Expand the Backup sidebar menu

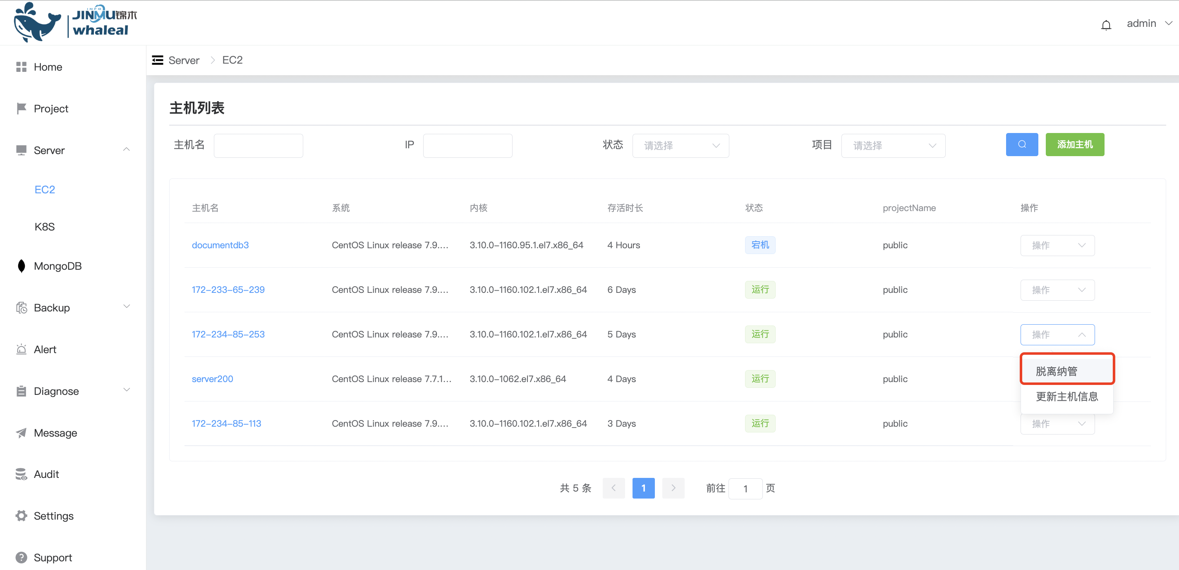(126, 306)
